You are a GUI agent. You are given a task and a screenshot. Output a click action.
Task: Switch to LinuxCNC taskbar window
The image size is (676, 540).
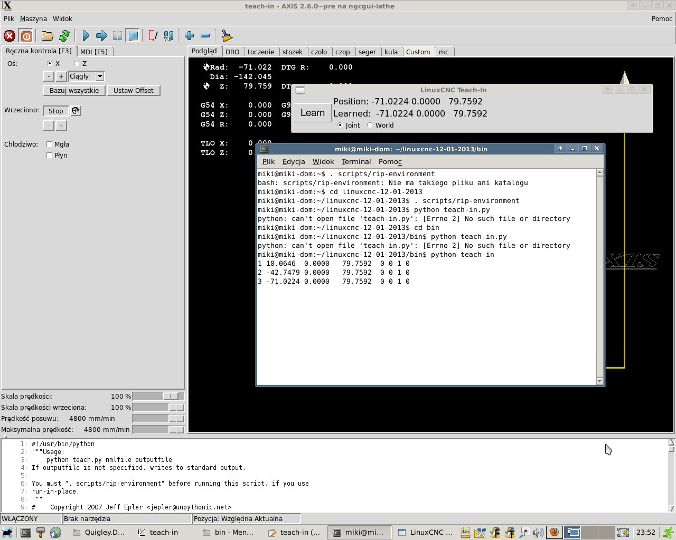coord(425,533)
